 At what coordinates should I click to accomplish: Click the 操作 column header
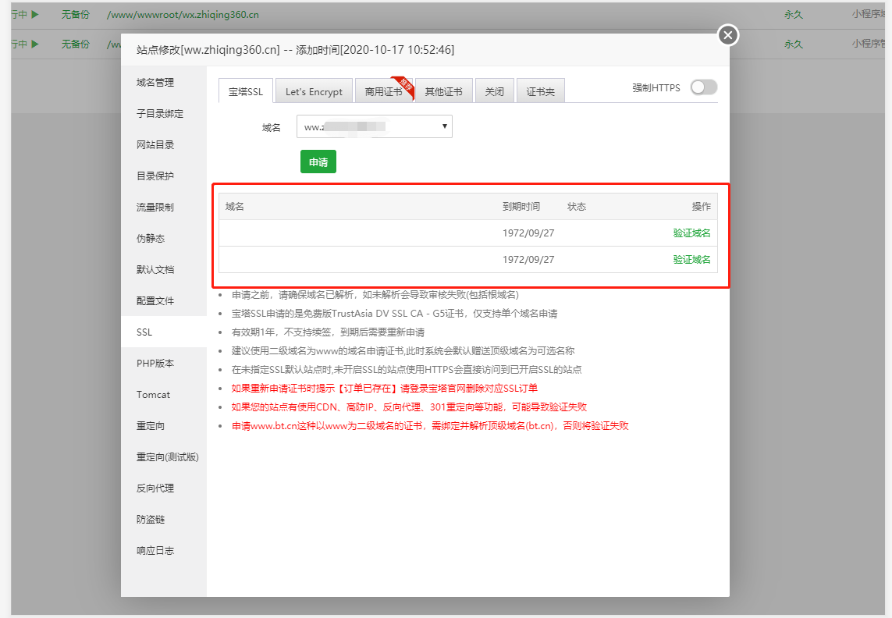702,207
